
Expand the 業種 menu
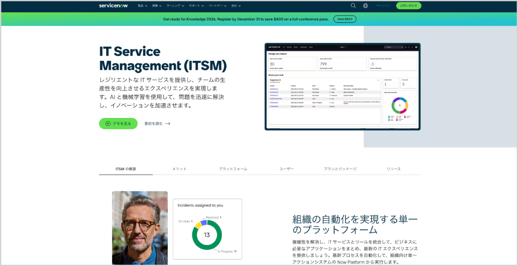point(157,5)
